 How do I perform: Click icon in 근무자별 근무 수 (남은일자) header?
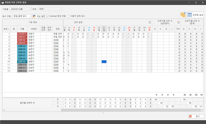click(178, 22)
